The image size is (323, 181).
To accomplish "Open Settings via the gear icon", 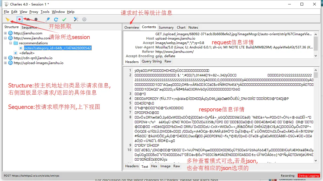I will (x=84, y=19).
